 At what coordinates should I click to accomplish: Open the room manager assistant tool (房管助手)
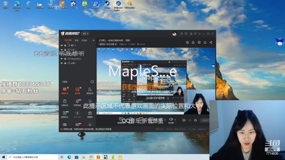pyautogui.click(x=90, y=90)
